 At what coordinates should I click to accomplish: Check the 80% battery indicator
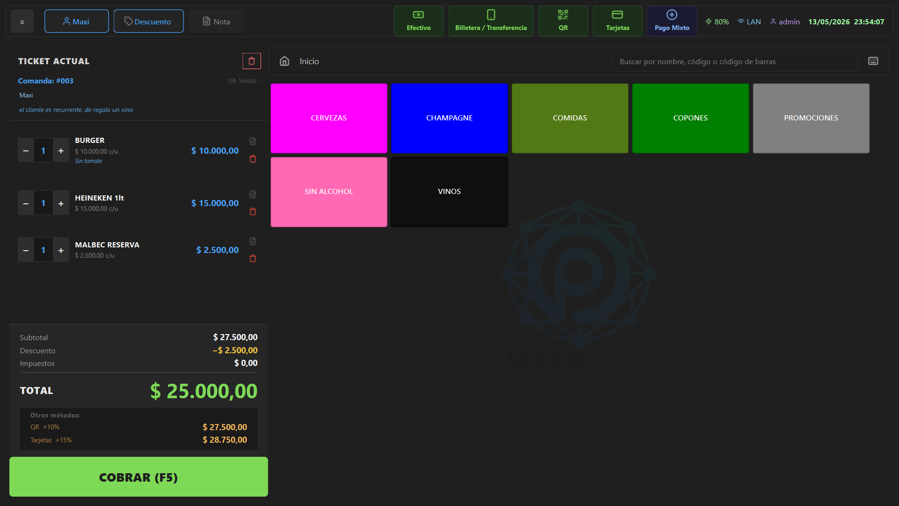[x=717, y=22]
